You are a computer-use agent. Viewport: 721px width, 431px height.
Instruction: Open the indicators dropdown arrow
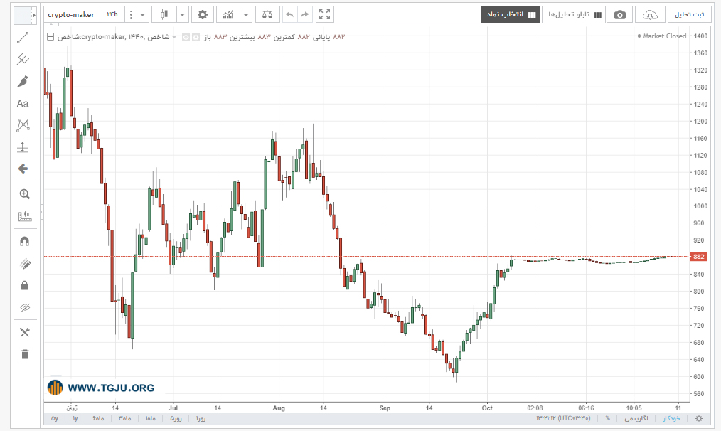[246, 15]
